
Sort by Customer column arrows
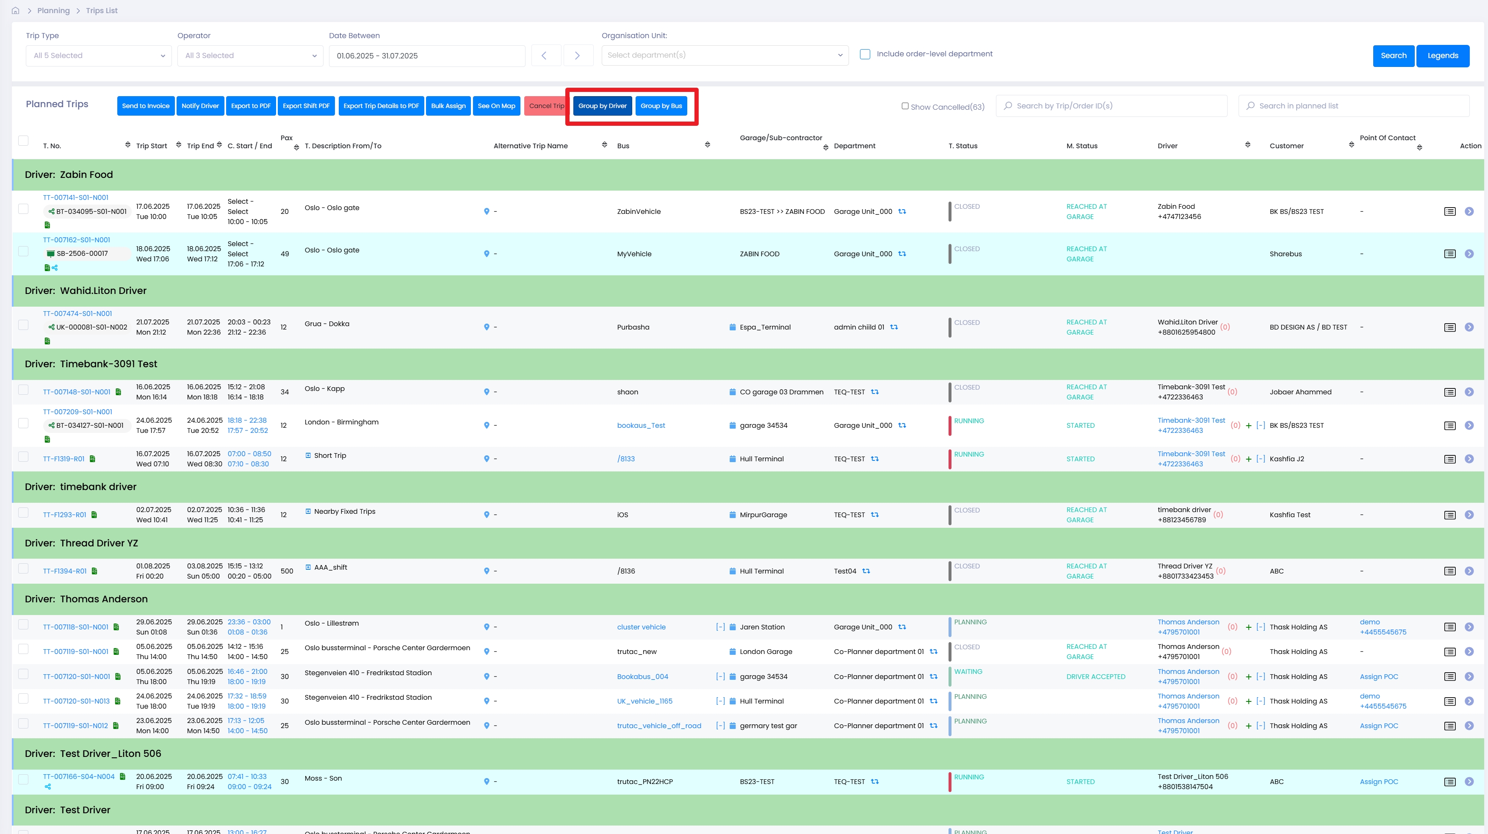(x=1351, y=145)
